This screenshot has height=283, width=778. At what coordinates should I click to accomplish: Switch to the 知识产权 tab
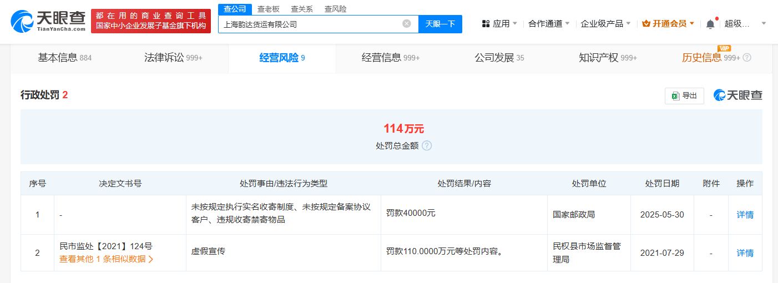coord(608,58)
